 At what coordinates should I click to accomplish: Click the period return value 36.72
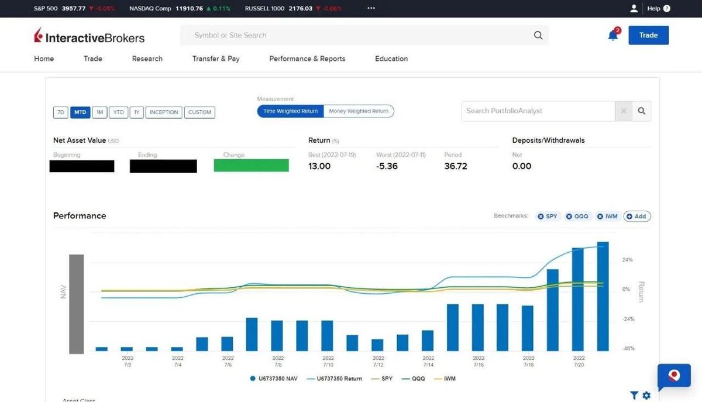coord(456,166)
